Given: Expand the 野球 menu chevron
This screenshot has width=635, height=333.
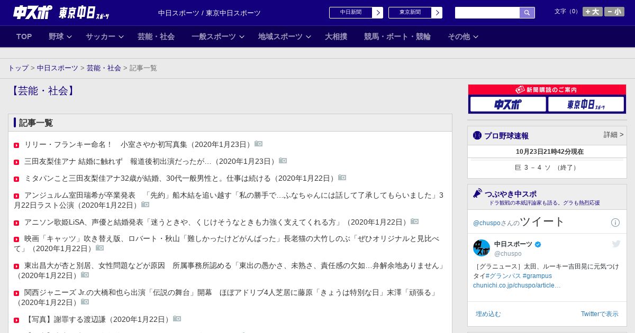Looking at the screenshot, I should (69, 37).
